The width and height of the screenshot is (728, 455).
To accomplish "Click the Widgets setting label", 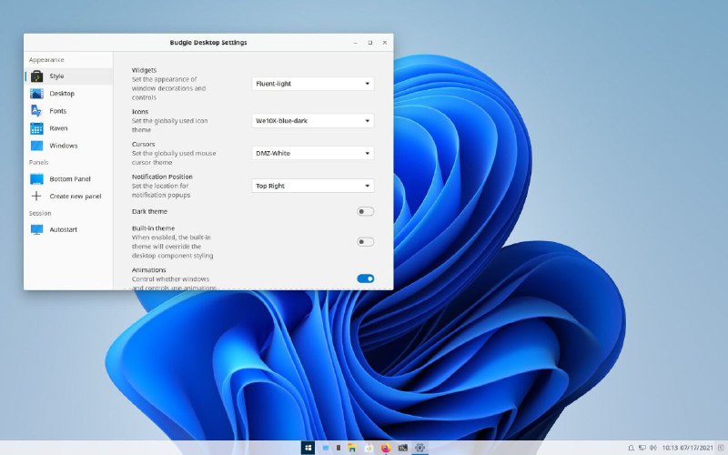I will click(x=144, y=70).
